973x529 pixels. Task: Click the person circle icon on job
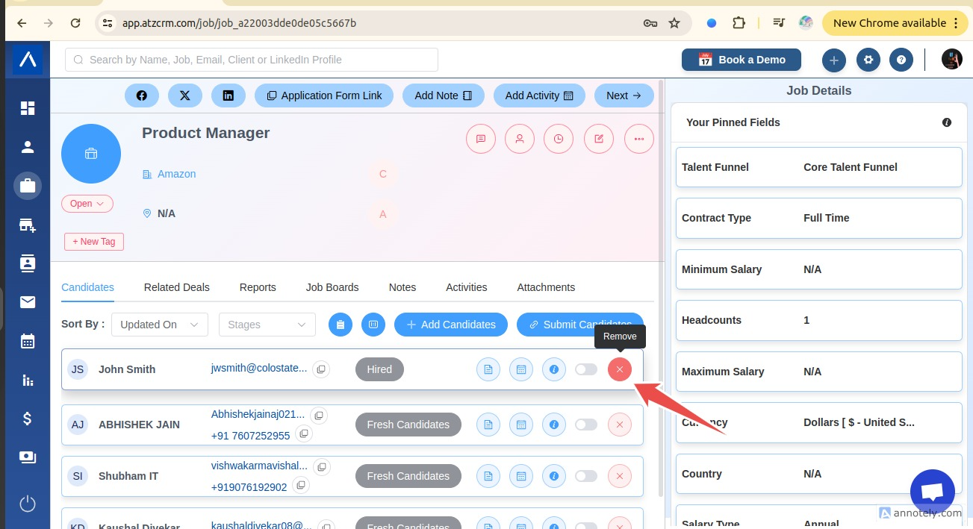520,139
